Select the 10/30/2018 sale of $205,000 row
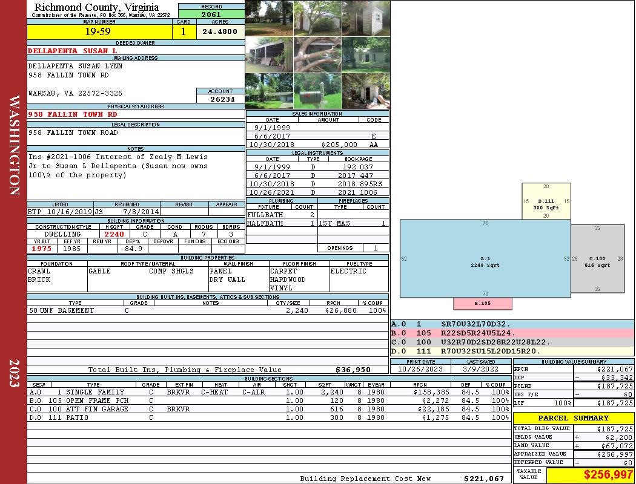Image resolution: width=636 pixels, height=484 pixels. tap(317, 145)
